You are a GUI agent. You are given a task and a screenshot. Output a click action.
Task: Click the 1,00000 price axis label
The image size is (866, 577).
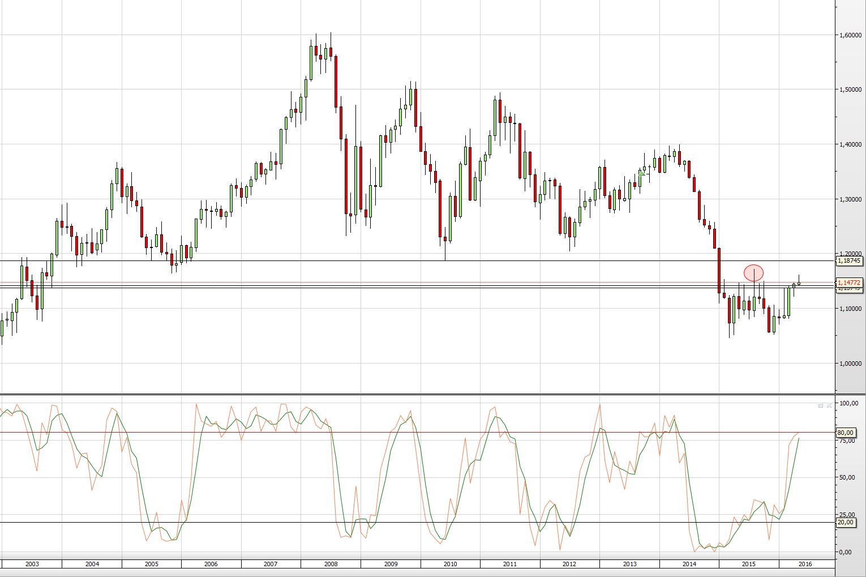(x=851, y=364)
